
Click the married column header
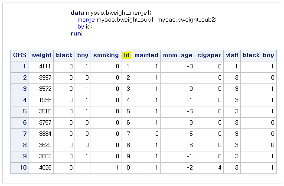pos(146,55)
